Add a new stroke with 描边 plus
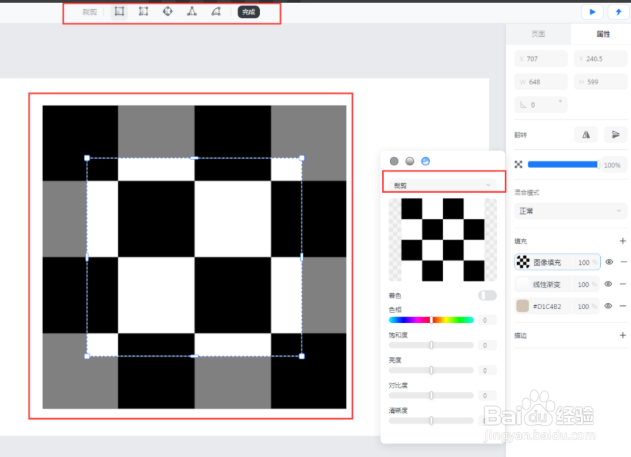Image resolution: width=631 pixels, height=457 pixels. 622,335
